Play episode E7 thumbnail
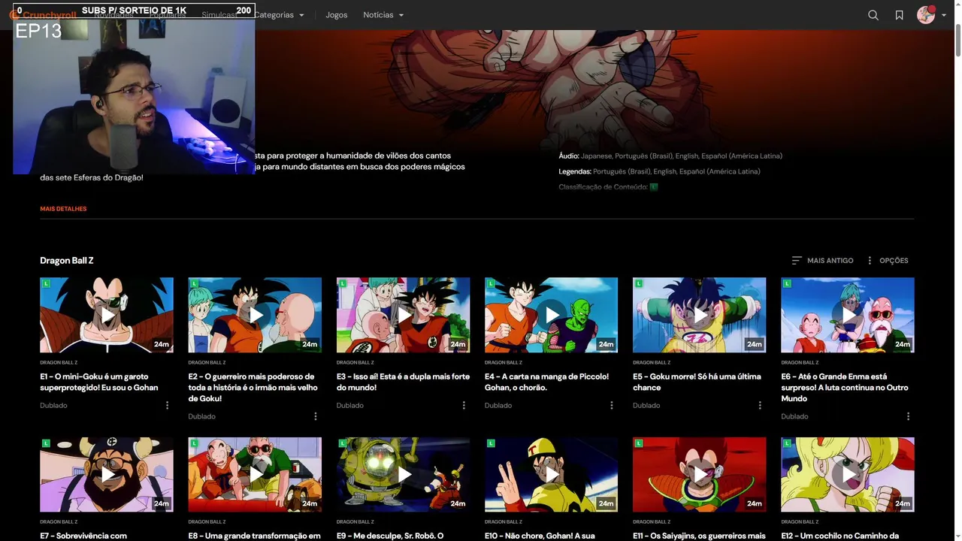Viewport: 962px width, 541px height. point(107,475)
